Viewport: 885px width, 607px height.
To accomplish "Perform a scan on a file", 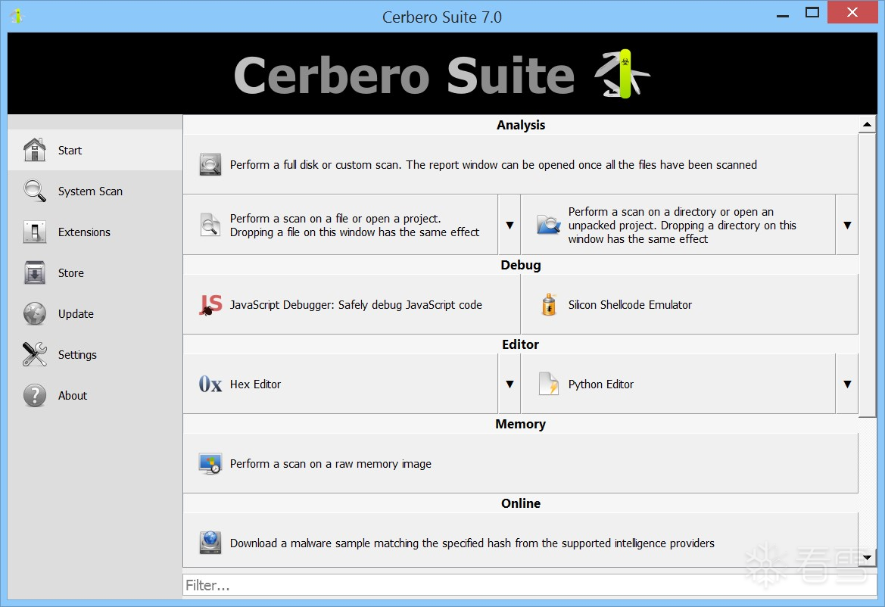I will coord(341,225).
